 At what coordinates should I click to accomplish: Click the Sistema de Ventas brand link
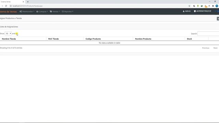click(8, 12)
